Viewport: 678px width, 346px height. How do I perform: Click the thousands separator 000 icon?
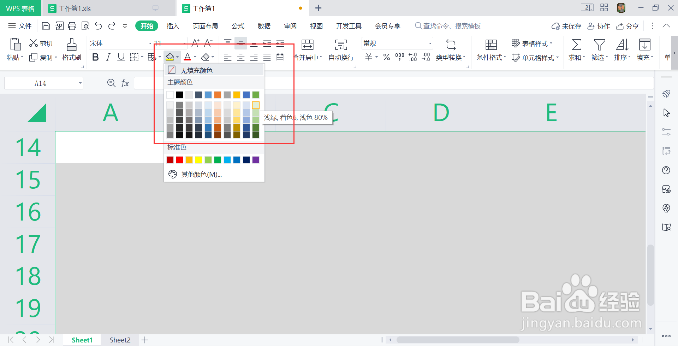[x=400, y=57]
